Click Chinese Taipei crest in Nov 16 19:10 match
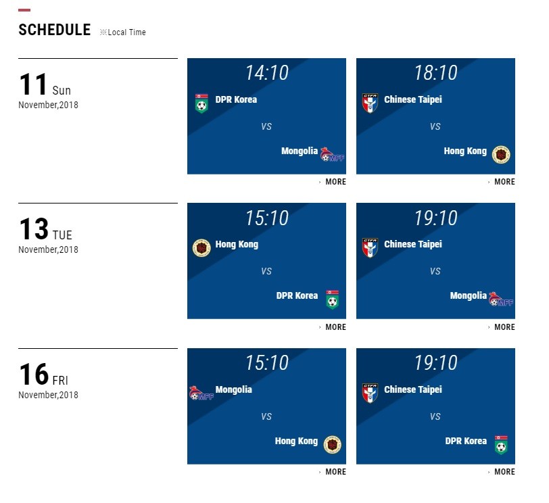 370,393
